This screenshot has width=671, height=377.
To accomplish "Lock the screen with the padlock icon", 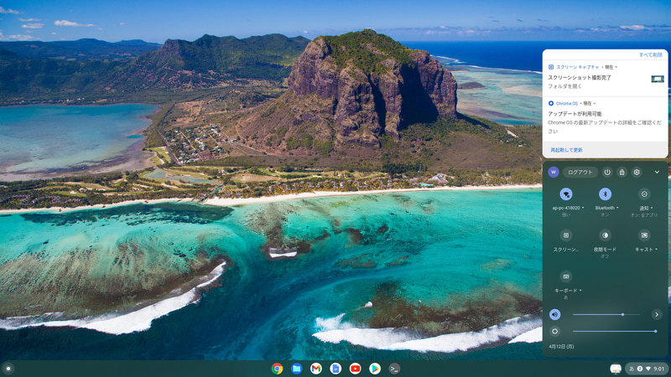I will tap(622, 172).
